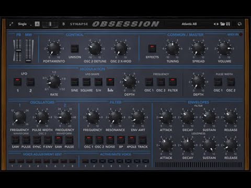The width and height of the screenshot is (251, 188).
Task: Select layer B in the header
Action: 64,24
